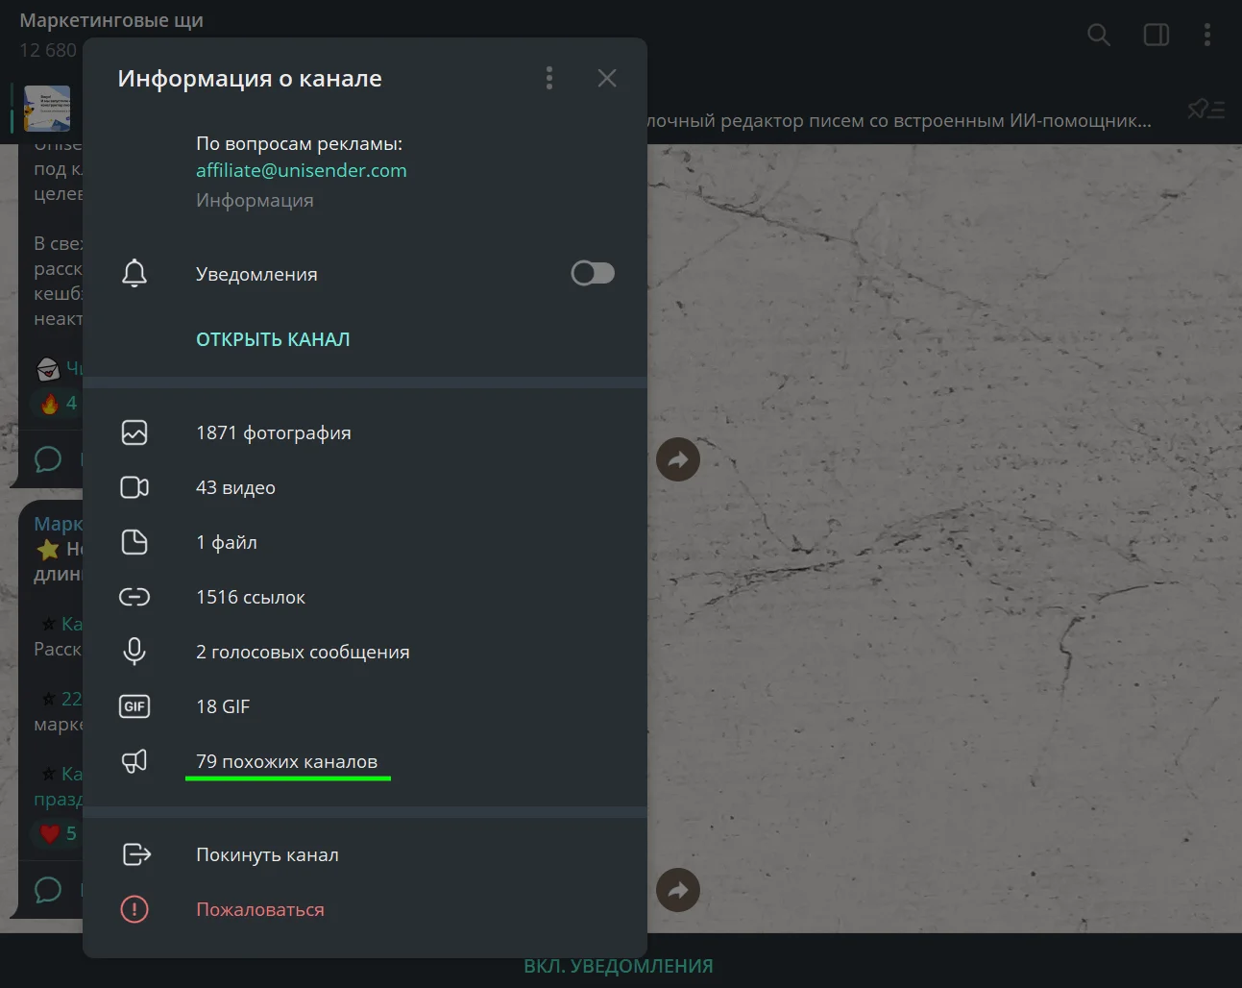Click the upper forward arrow button

click(x=678, y=459)
